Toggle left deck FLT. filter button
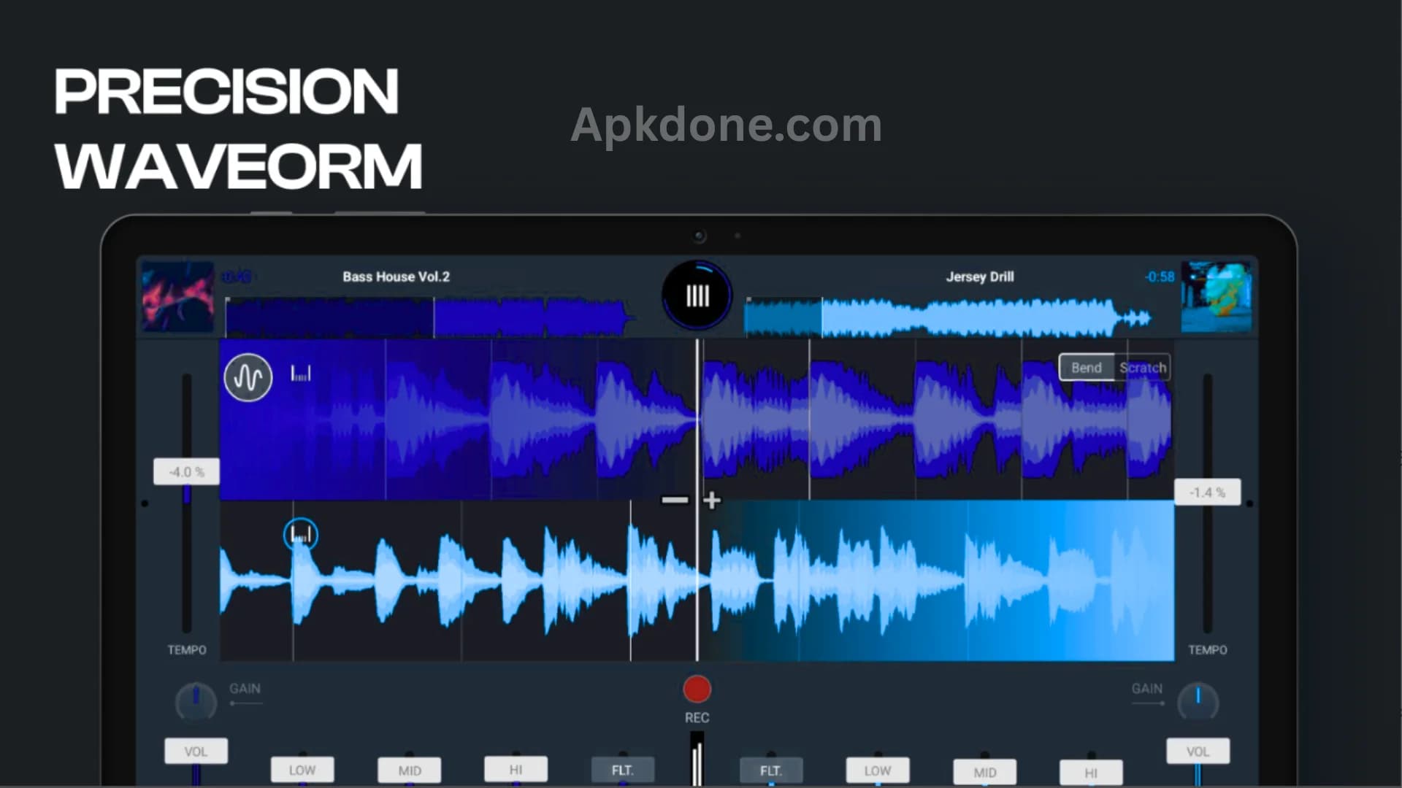The height and width of the screenshot is (788, 1402). [623, 770]
